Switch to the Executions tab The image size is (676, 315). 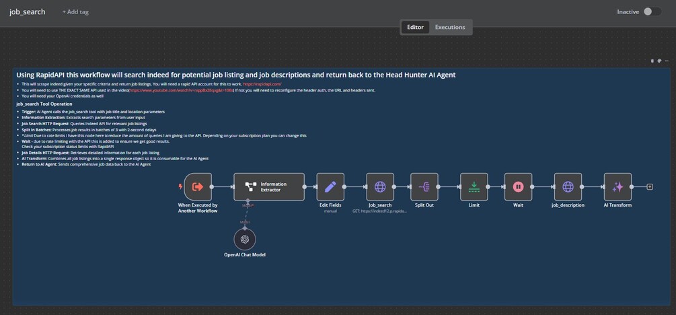(450, 27)
